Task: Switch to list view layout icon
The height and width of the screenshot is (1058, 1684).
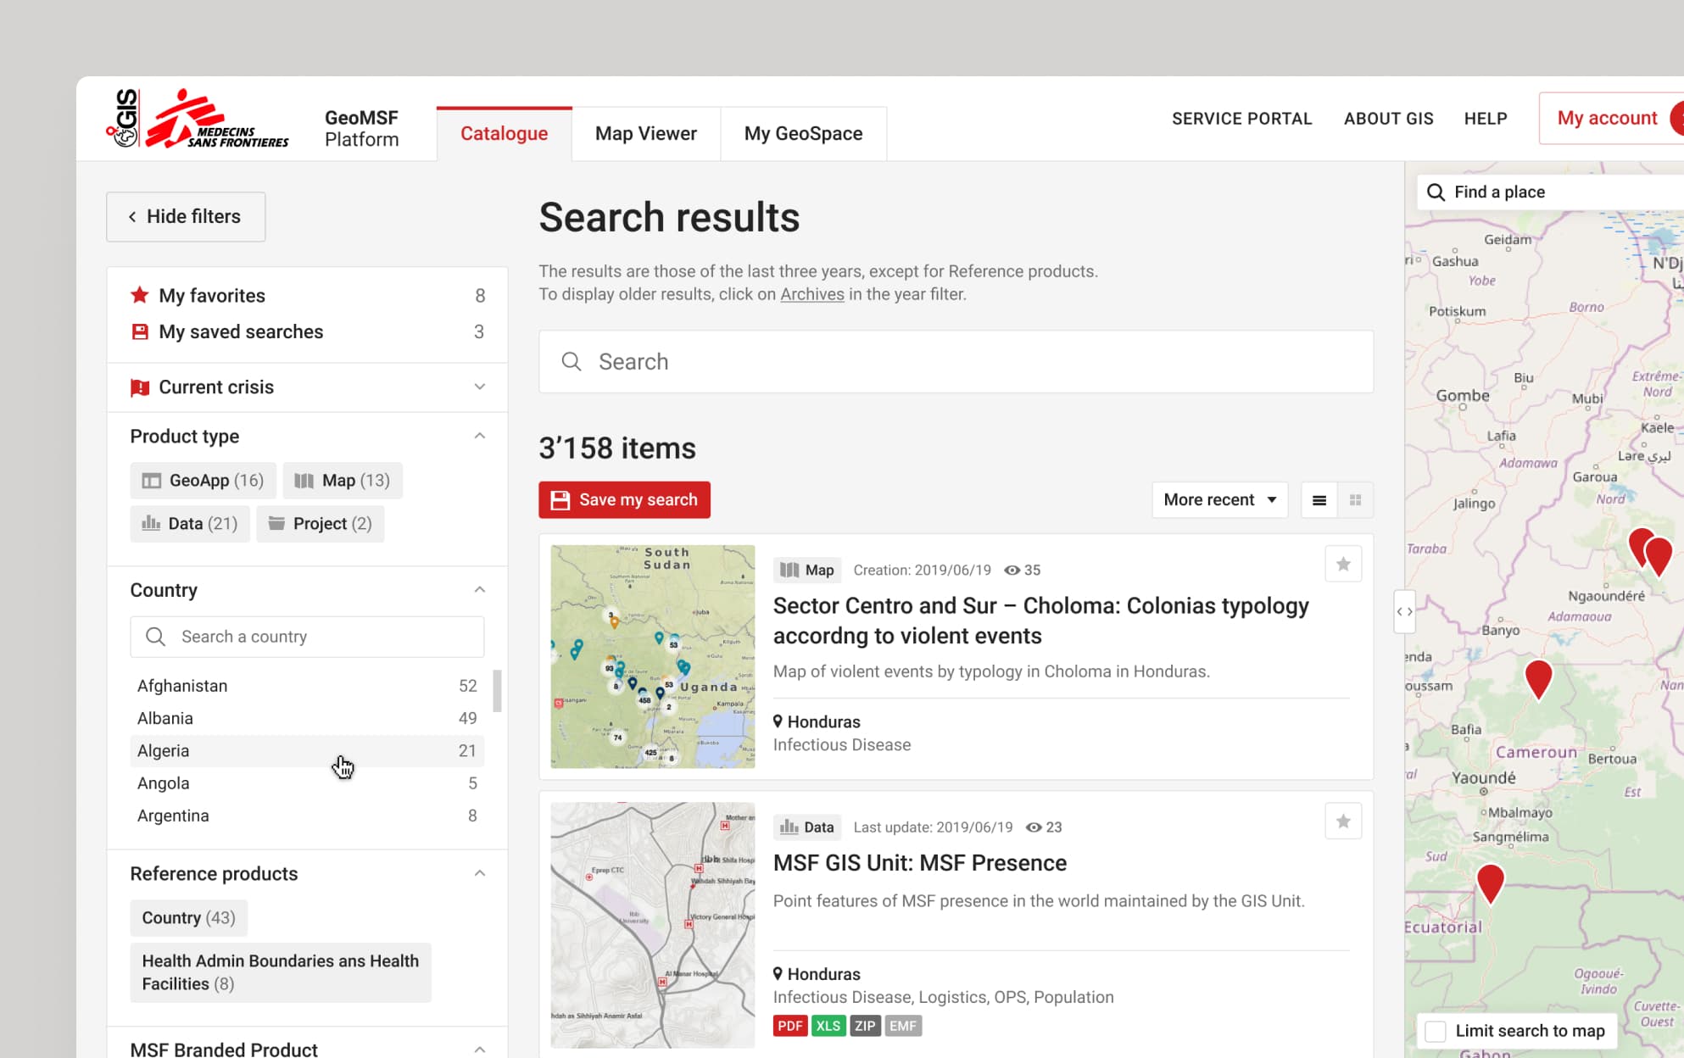Action: pos(1319,500)
